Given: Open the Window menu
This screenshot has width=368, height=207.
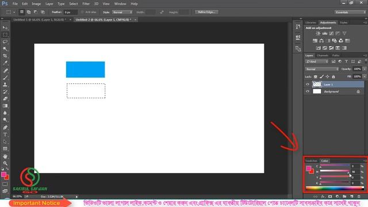Looking at the screenshot, I should 120,4.
